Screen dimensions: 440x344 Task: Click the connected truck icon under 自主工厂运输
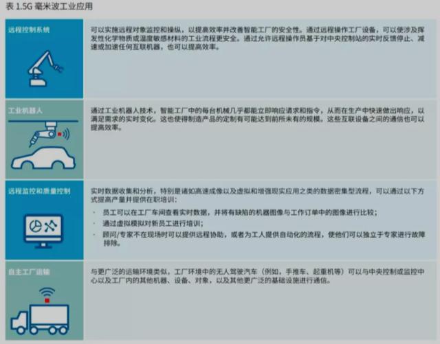[40, 310]
